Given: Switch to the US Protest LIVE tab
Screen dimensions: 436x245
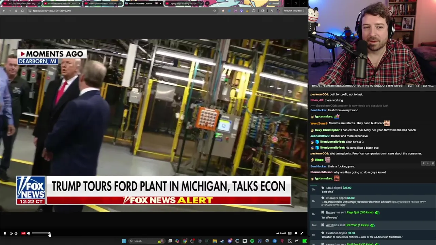Looking at the screenshot, I should point(62,3).
